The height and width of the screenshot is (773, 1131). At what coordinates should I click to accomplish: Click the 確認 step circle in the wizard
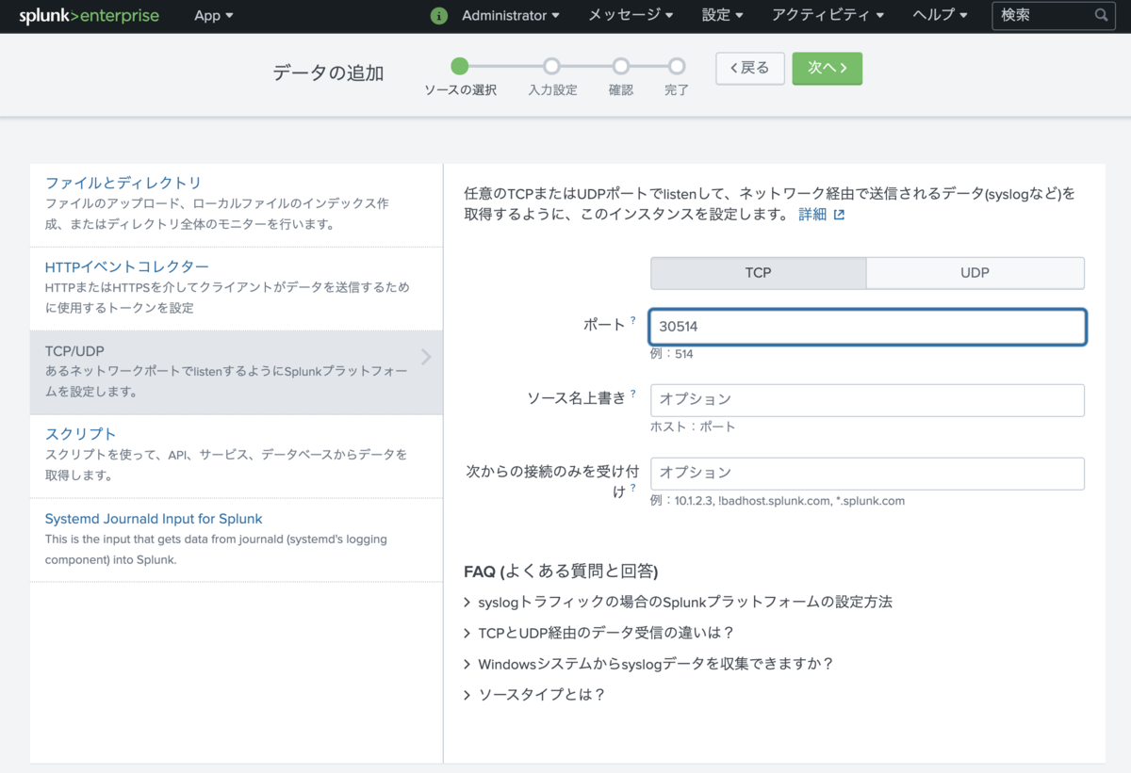click(x=620, y=67)
